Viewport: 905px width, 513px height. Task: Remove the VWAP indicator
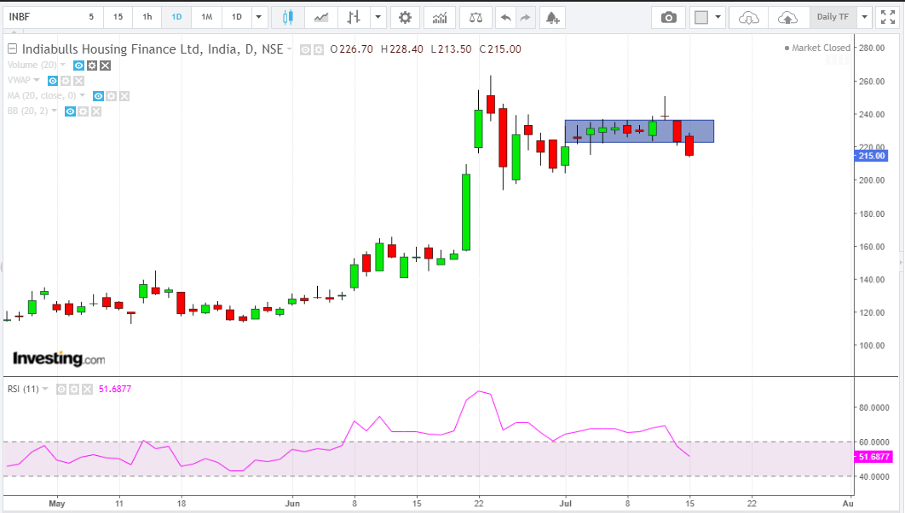point(79,81)
